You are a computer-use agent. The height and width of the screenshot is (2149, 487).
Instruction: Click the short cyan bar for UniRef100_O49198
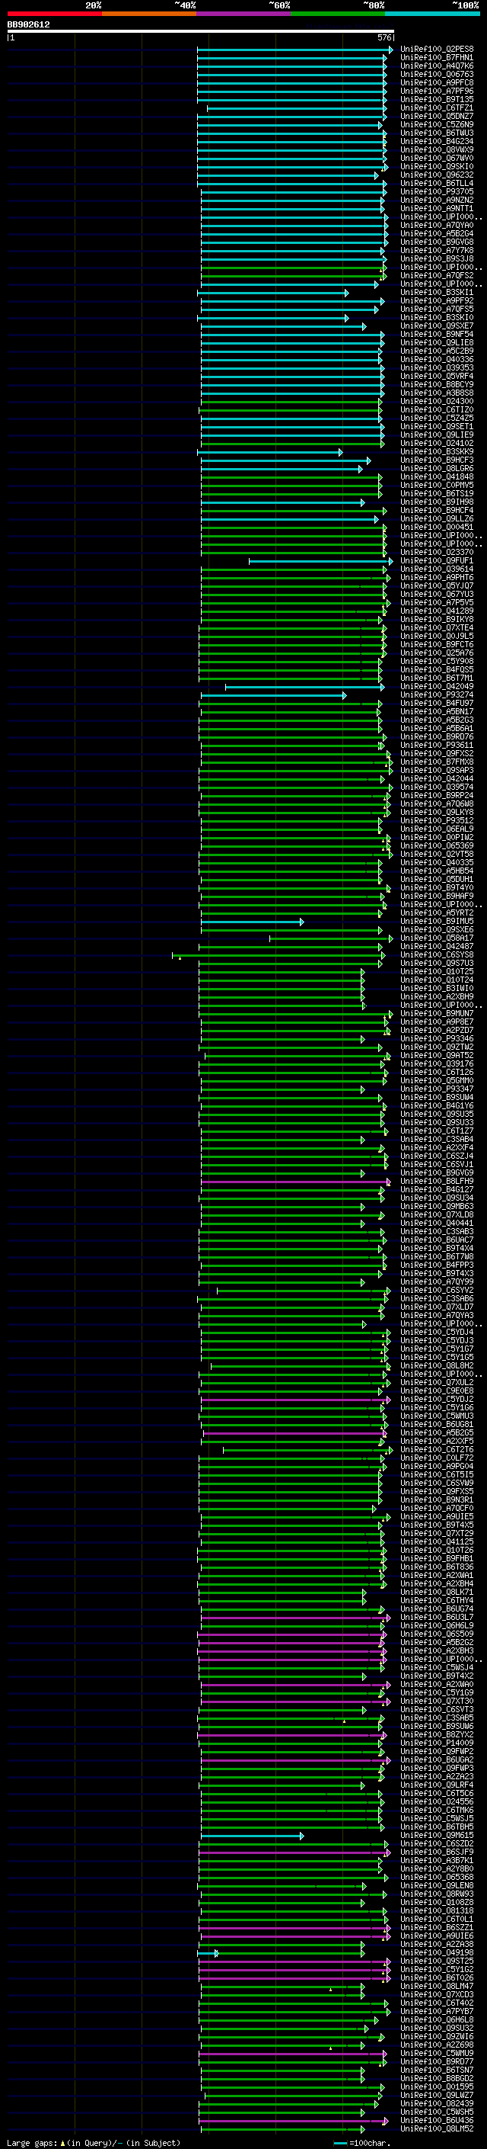point(208,1953)
